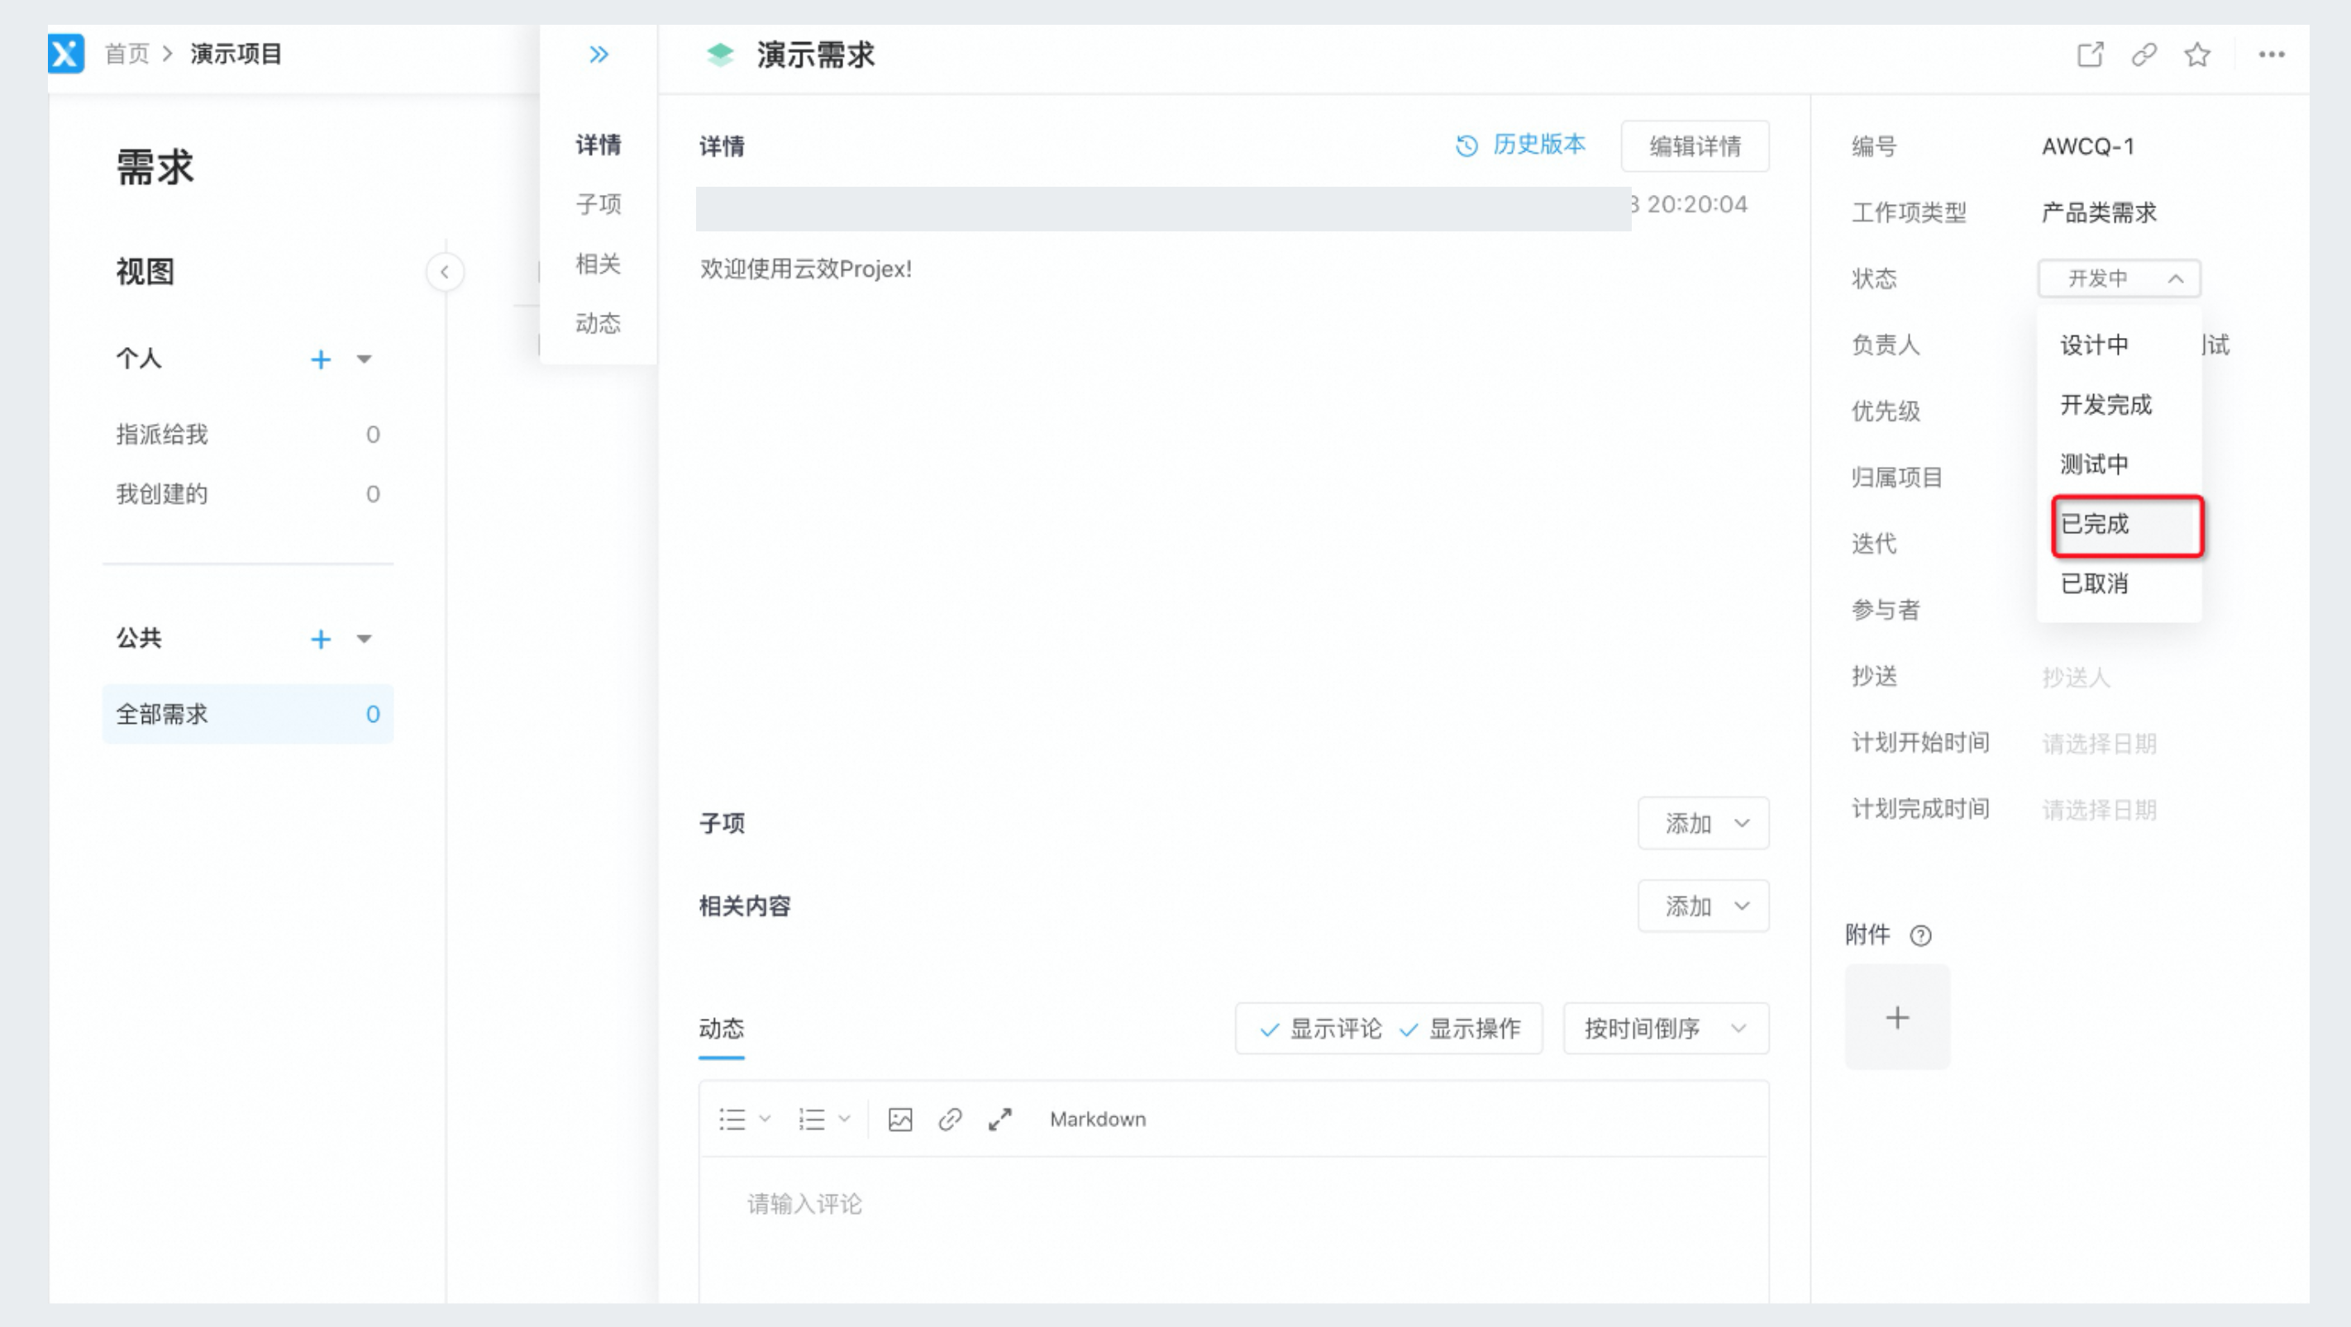Screen dimensions: 2351x1327
Task: Switch to 详情 side tab
Action: 598,145
